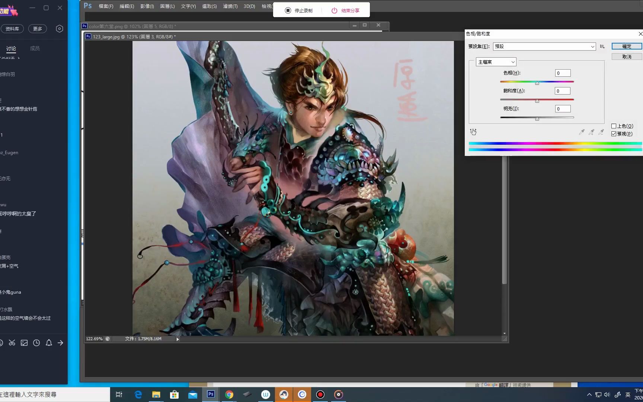Click the scissors screenshot icon in chat panel
Image resolution: width=643 pixels, height=402 pixels.
coord(12,343)
